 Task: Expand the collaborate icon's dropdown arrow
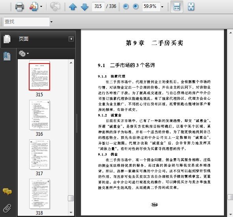point(41,7)
